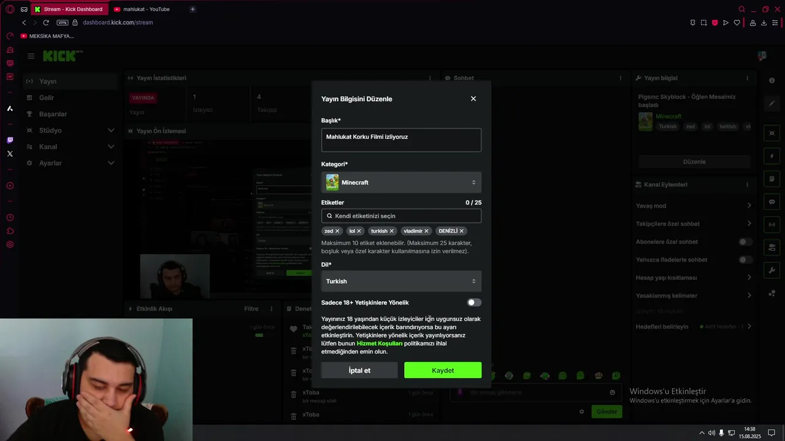Click the ad blocker shield icon

pos(714,23)
